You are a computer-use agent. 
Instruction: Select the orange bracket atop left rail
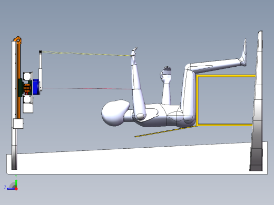point(18,40)
